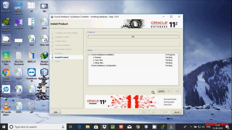The height and width of the screenshot is (130, 232).
Task: Select the Finish step in sidebar
Action: tap(57, 61)
